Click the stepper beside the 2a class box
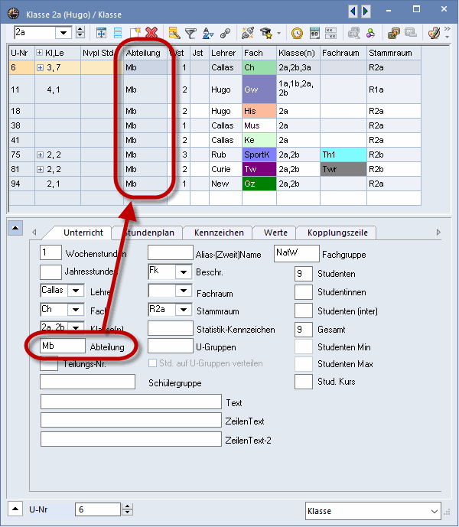This screenshot has height=527, width=459. point(80,33)
